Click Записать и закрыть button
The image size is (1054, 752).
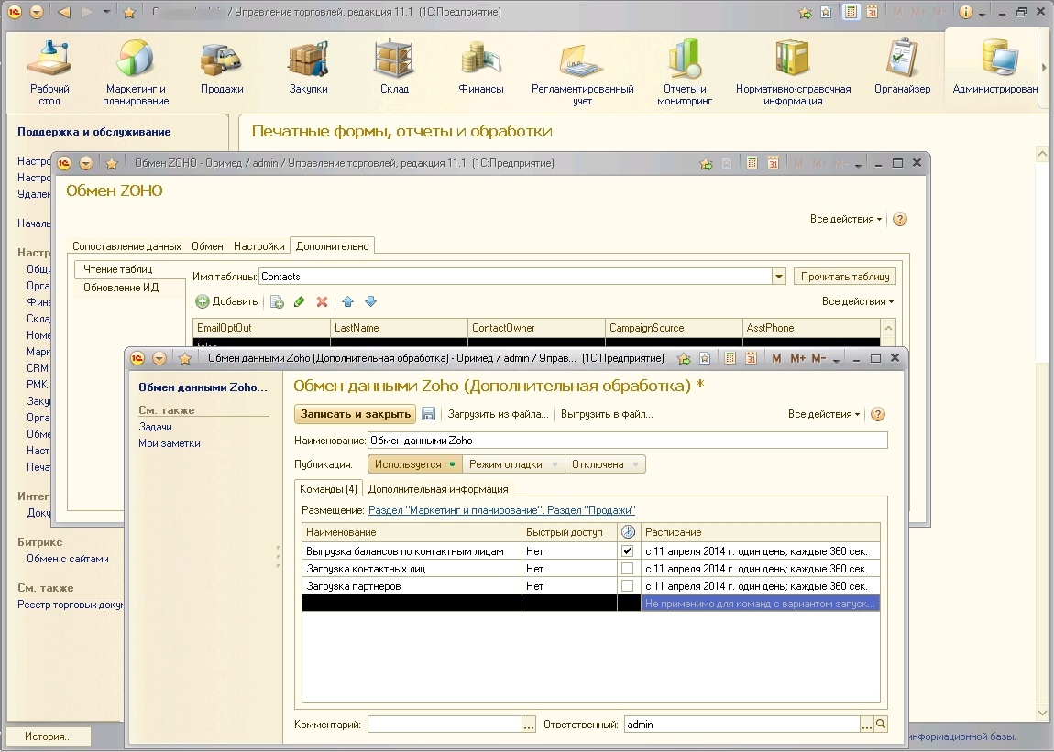(x=356, y=414)
